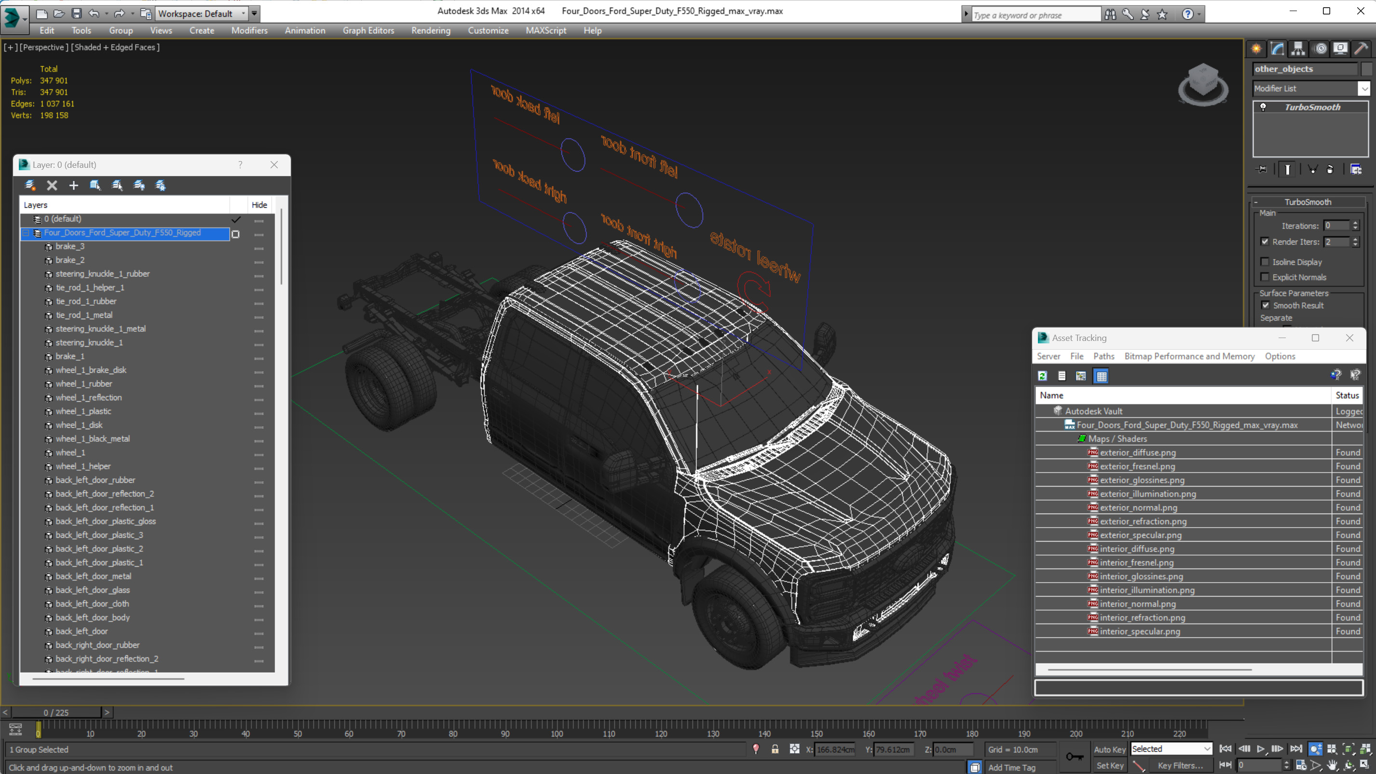The image size is (1376, 774).
Task: Click the Perspective viewport label
Action: [44, 47]
